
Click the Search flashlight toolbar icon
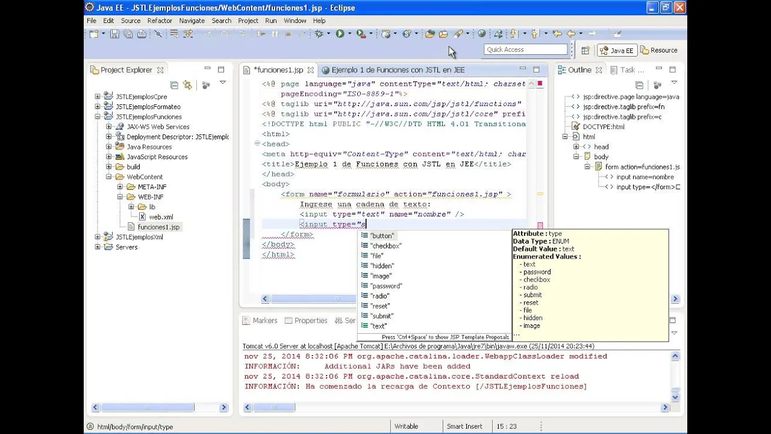coord(458,34)
